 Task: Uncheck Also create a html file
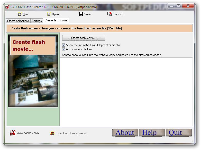pos(63,49)
